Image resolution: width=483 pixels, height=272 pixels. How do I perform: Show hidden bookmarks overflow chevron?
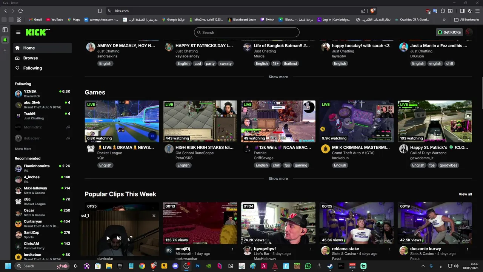tap(444, 20)
